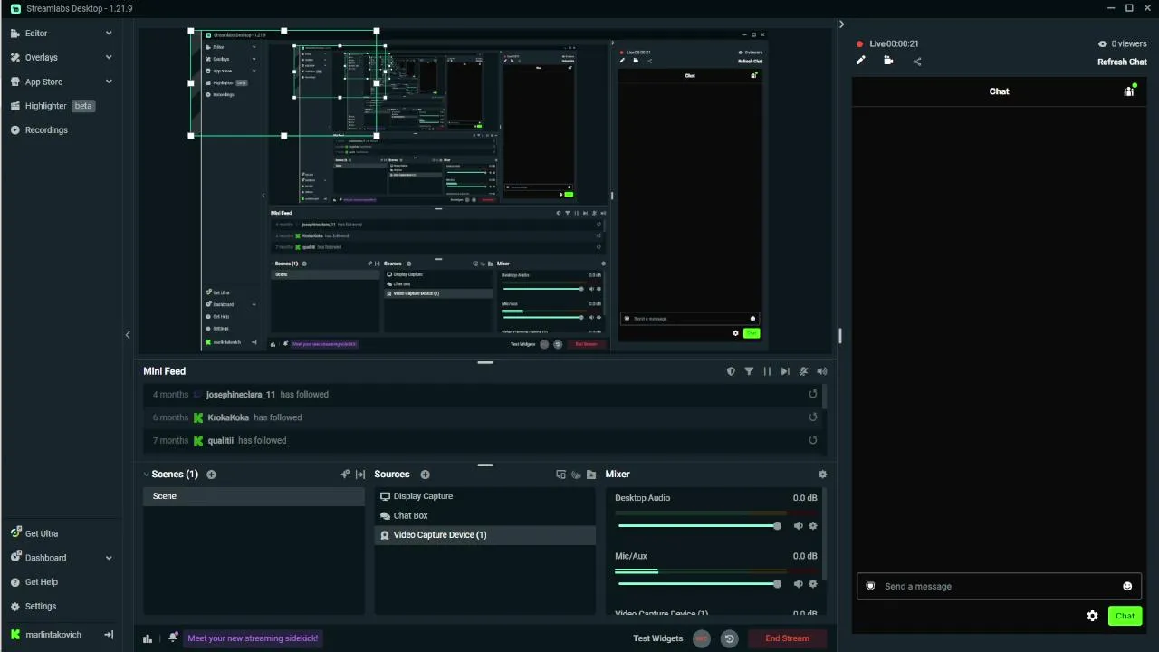Collapse the Scenes collection dropdown arrow
1159x652 pixels.
[147, 475]
